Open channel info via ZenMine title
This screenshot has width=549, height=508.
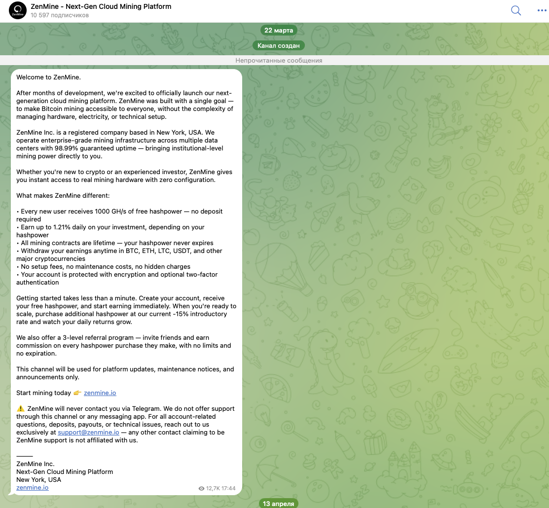click(x=101, y=6)
